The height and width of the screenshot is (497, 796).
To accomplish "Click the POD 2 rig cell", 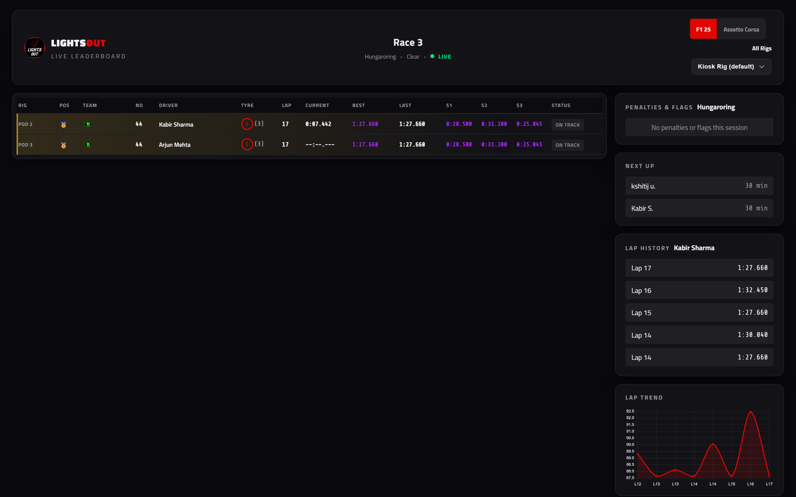I will 37,124.
